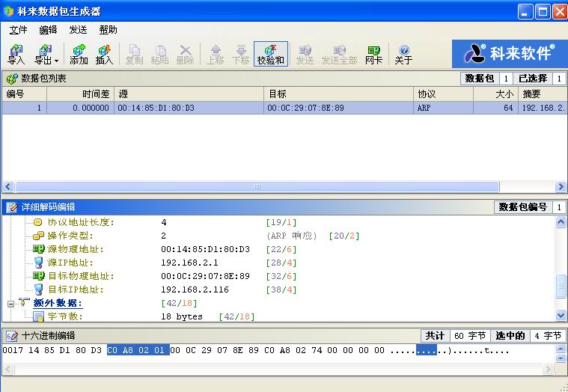This screenshot has width=568, height=392.
Task: Click the 源 column header
Action: (189, 94)
